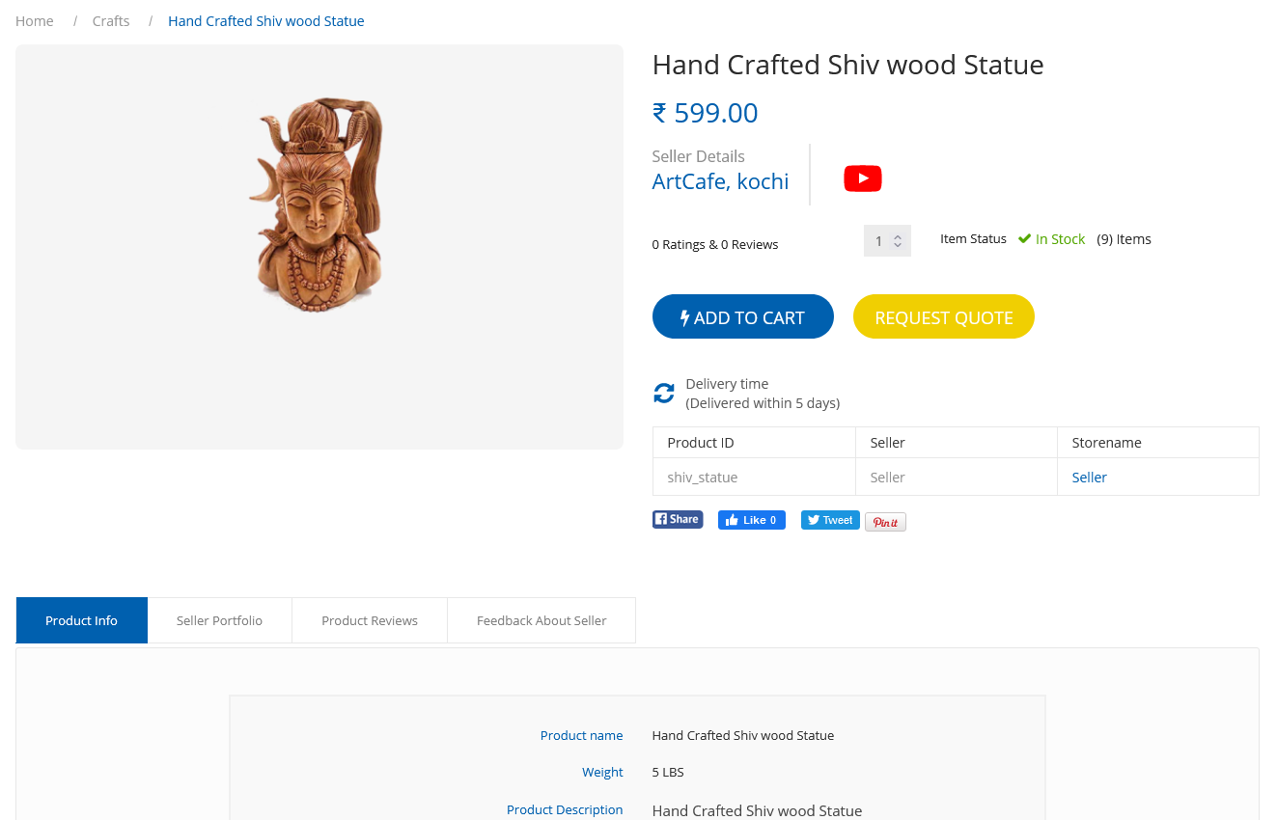
Task: Click the Request Quote button
Action: coord(943,317)
